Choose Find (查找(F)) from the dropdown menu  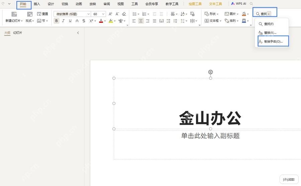point(272,24)
